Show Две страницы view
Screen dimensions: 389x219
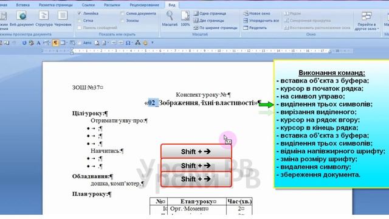click(x=208, y=21)
